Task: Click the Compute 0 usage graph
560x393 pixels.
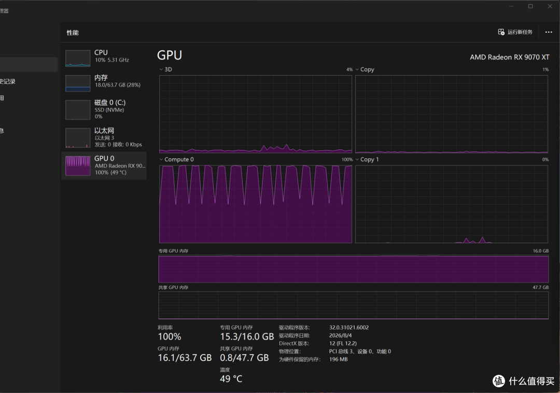Action: tap(256, 204)
